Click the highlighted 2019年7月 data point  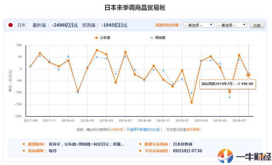(248, 75)
